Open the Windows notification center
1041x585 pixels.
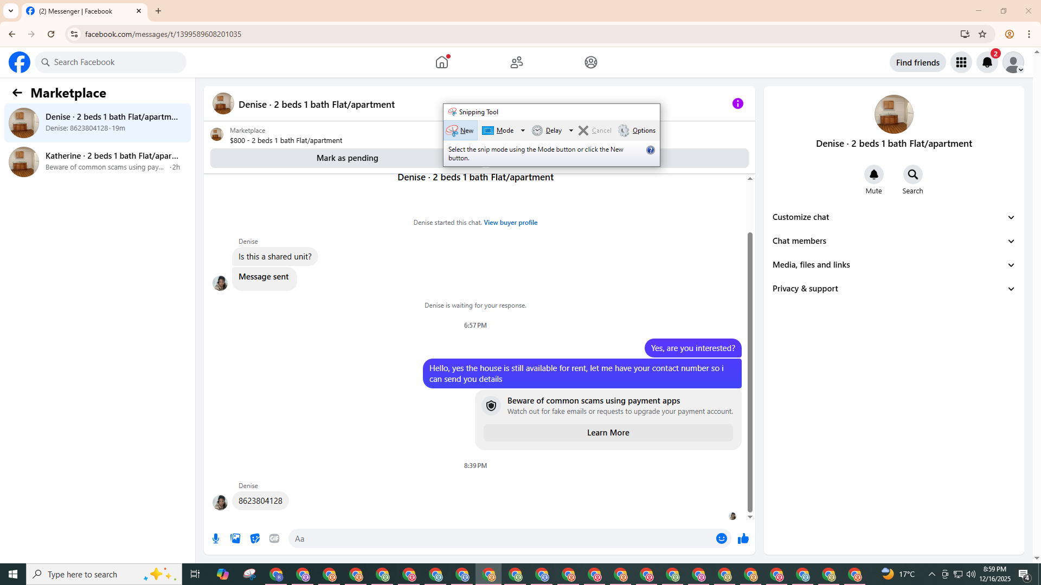pos(1024,574)
